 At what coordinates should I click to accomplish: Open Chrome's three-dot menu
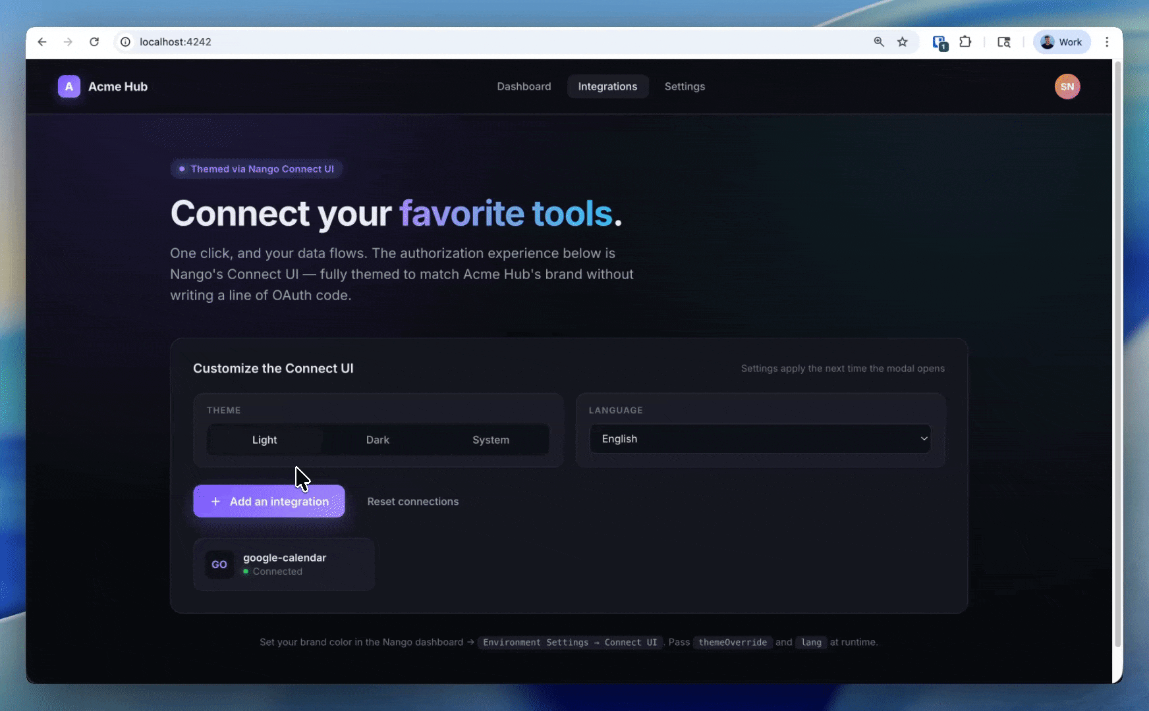(1107, 42)
